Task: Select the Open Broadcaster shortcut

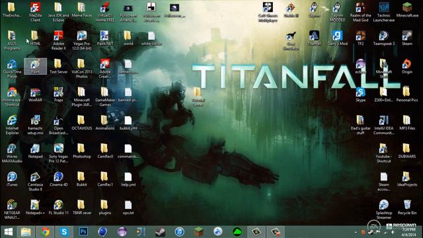Action: click(x=59, y=125)
